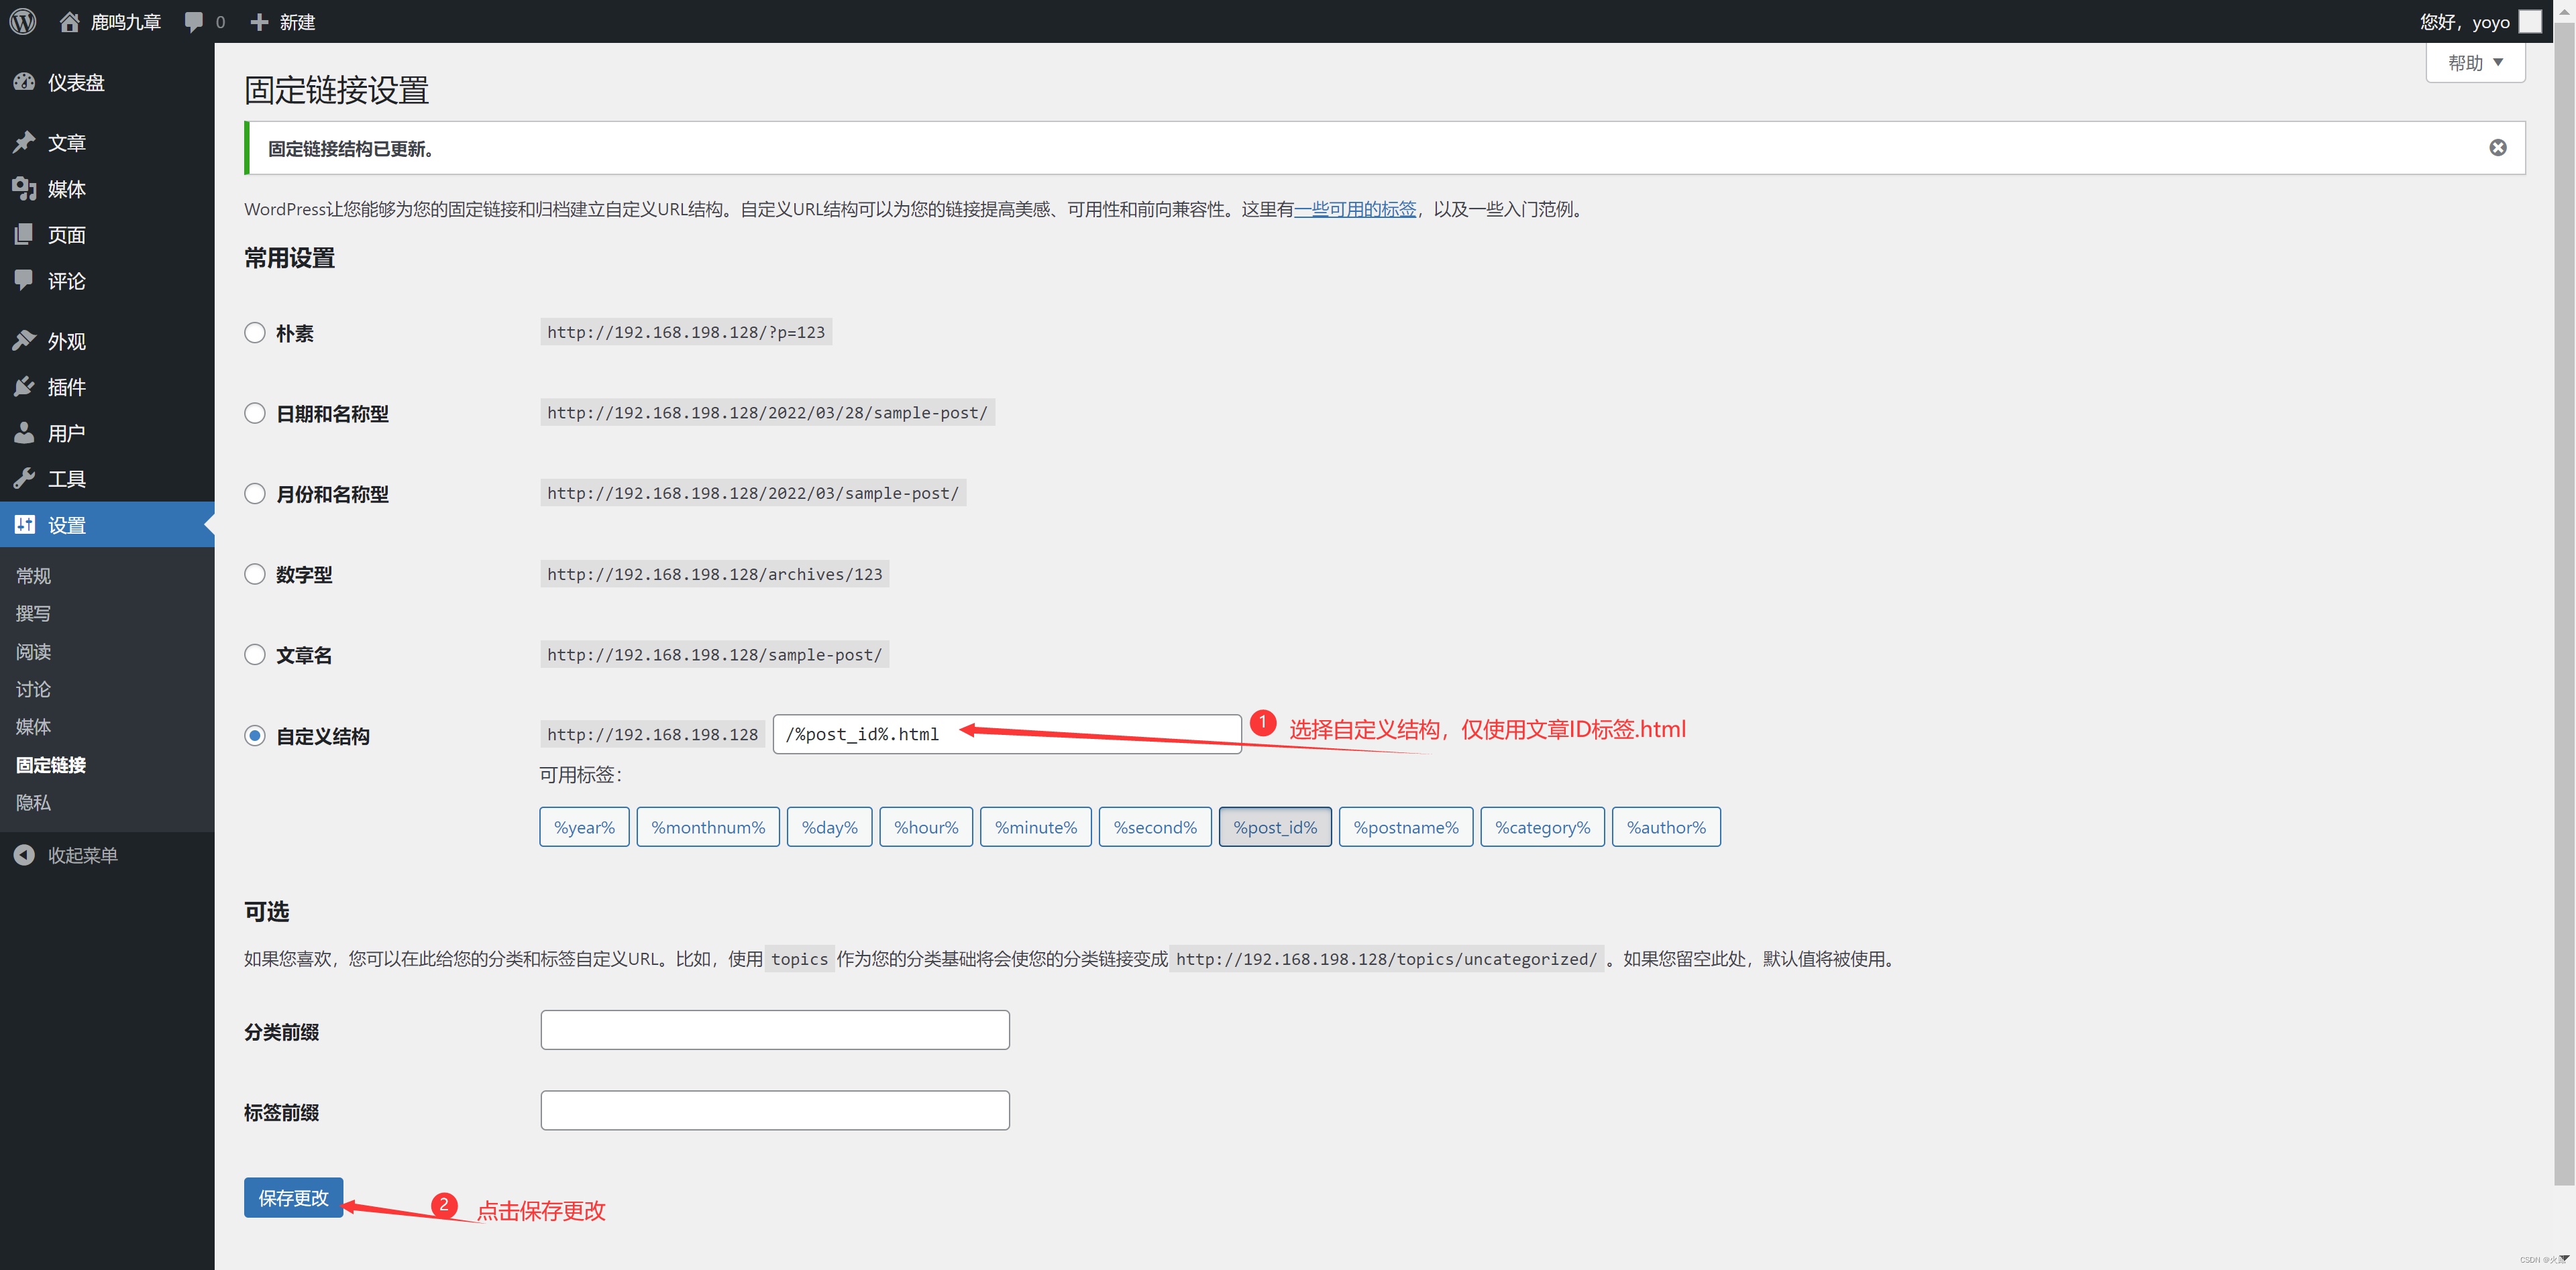The width and height of the screenshot is (2576, 1270).
Task: Click the 朴素 example URL ?p=123
Action: click(x=686, y=332)
